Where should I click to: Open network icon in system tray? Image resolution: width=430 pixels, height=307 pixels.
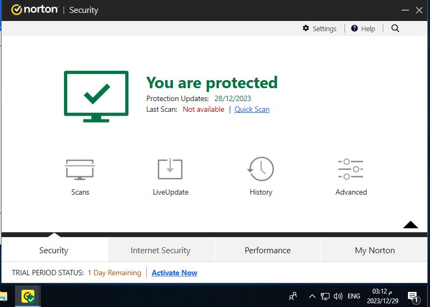(325, 296)
